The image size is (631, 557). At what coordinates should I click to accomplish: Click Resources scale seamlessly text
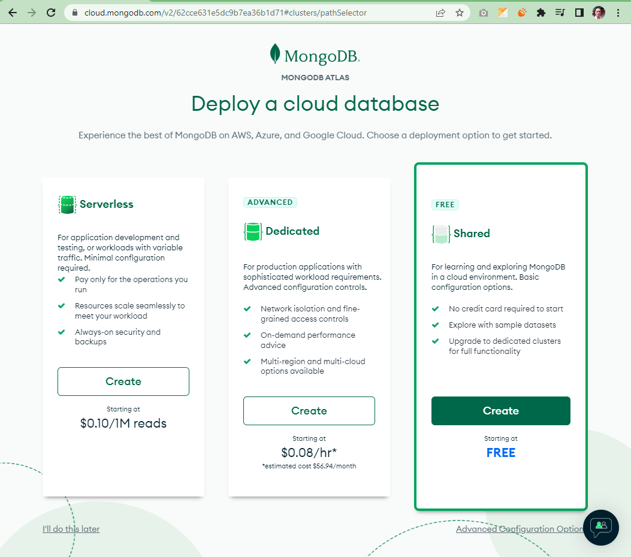(129, 311)
